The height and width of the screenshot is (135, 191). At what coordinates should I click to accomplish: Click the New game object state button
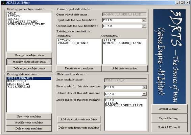click(x=29, y=55)
